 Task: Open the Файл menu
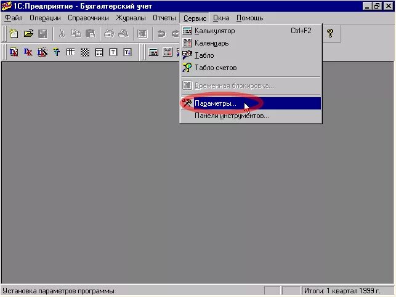[14, 18]
